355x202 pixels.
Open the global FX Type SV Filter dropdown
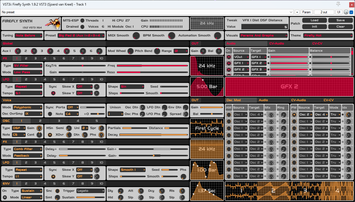point(28,65)
